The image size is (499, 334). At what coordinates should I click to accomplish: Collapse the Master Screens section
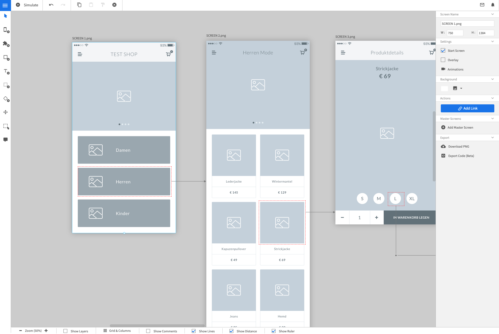click(x=493, y=118)
